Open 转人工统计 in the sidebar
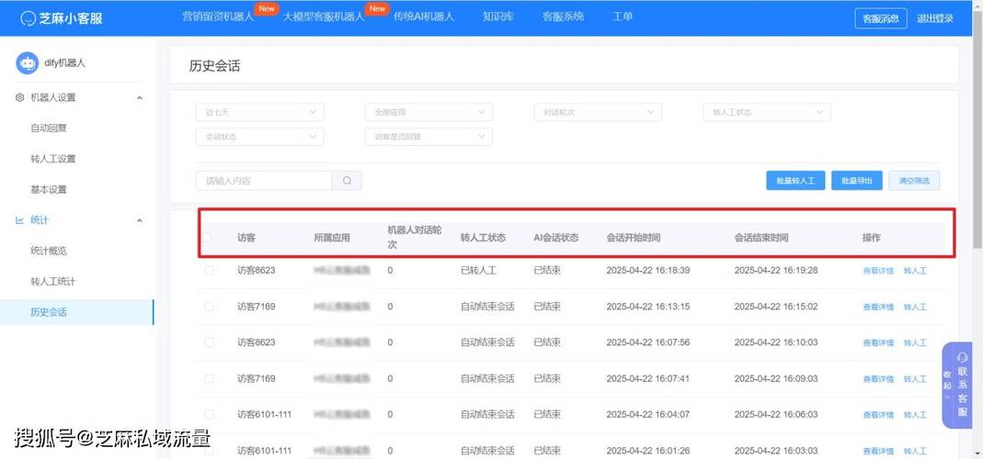 click(x=53, y=282)
